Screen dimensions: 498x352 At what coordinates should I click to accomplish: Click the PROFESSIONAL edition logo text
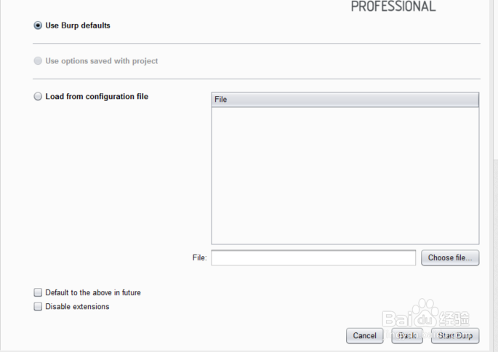point(393,7)
